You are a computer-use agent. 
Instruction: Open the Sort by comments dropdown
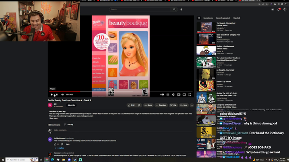click(69, 125)
